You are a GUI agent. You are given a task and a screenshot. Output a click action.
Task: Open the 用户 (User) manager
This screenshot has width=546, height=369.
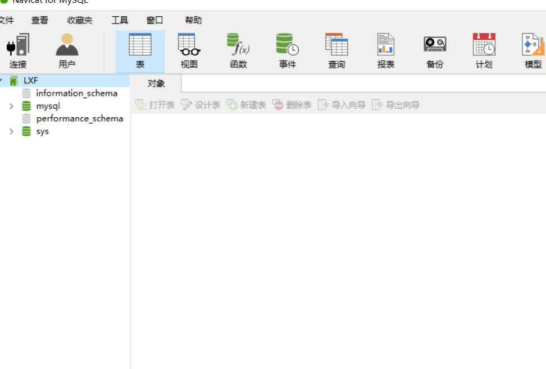pyautogui.click(x=67, y=51)
